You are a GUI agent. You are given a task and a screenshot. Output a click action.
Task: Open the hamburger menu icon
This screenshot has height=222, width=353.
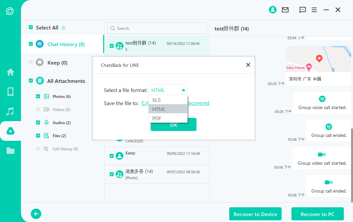(x=314, y=10)
